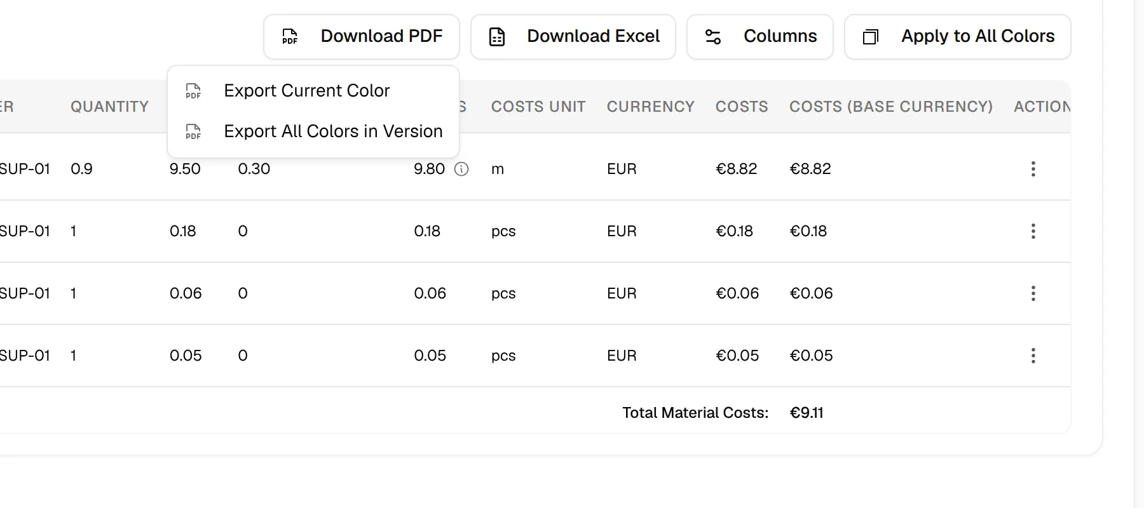1144x508 pixels.
Task: Click the base currency cell €0.05
Action: click(811, 356)
